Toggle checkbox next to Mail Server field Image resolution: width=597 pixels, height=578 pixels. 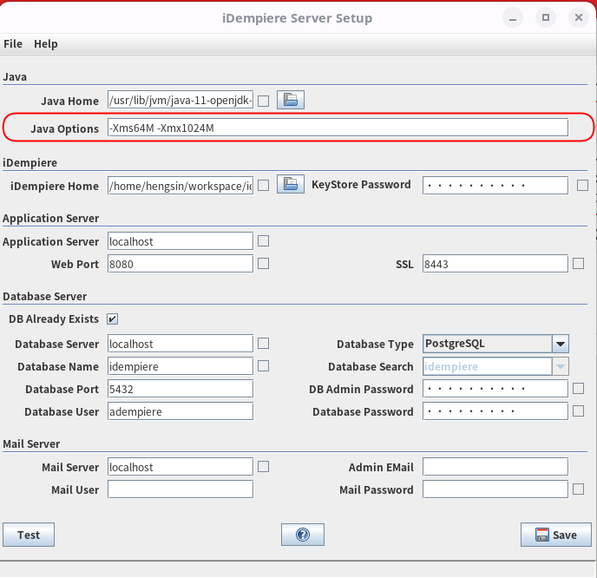[264, 466]
